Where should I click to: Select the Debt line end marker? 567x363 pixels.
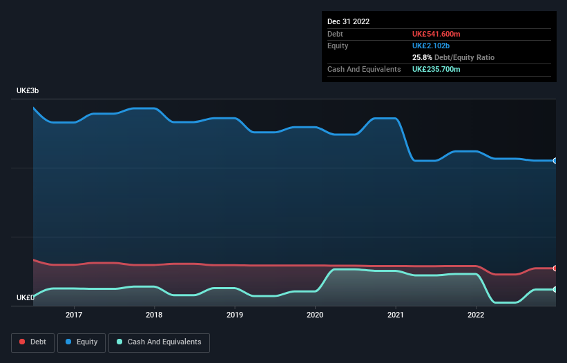(555, 268)
